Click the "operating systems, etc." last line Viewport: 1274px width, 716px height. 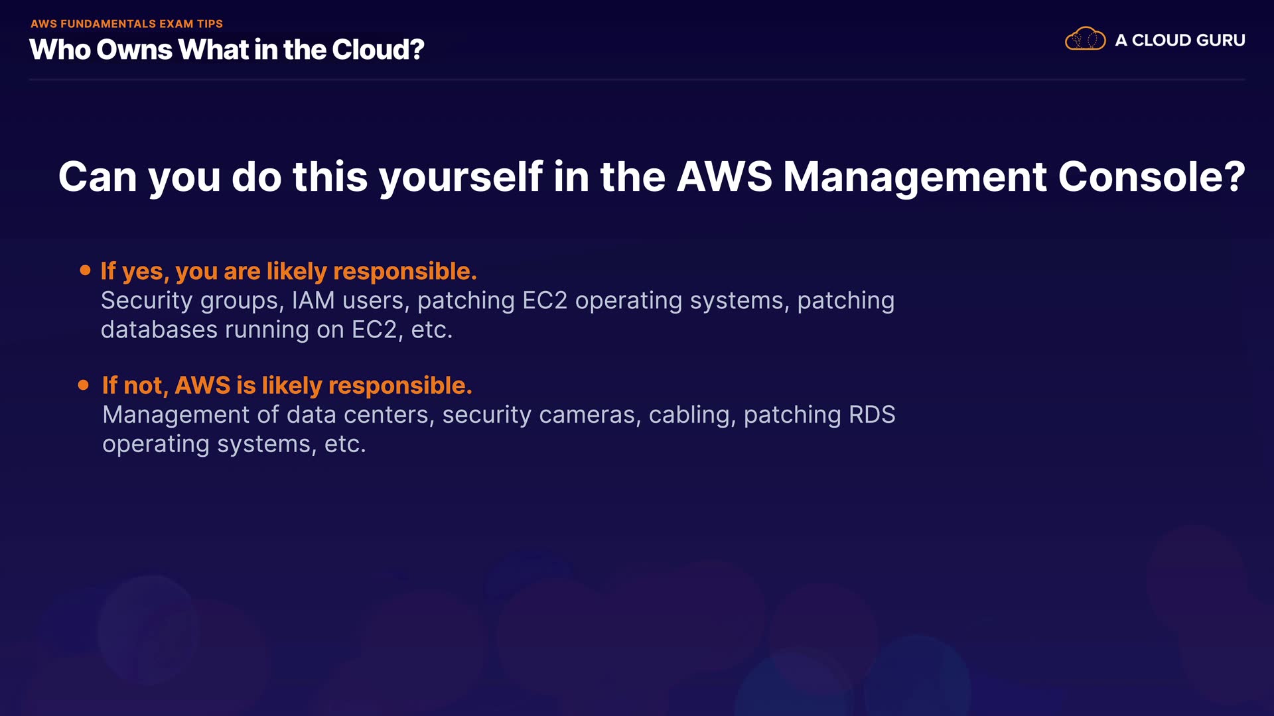coord(234,444)
